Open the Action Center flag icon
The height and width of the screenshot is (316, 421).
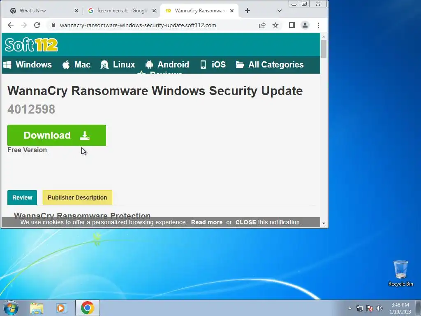(370, 308)
